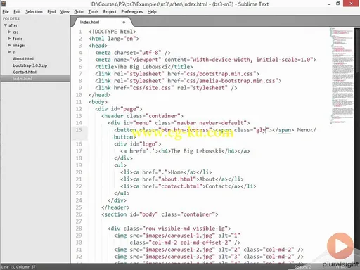Viewport: 360px width, 270px height.
Task: Open About.html in the sidebar
Action: tap(23, 58)
